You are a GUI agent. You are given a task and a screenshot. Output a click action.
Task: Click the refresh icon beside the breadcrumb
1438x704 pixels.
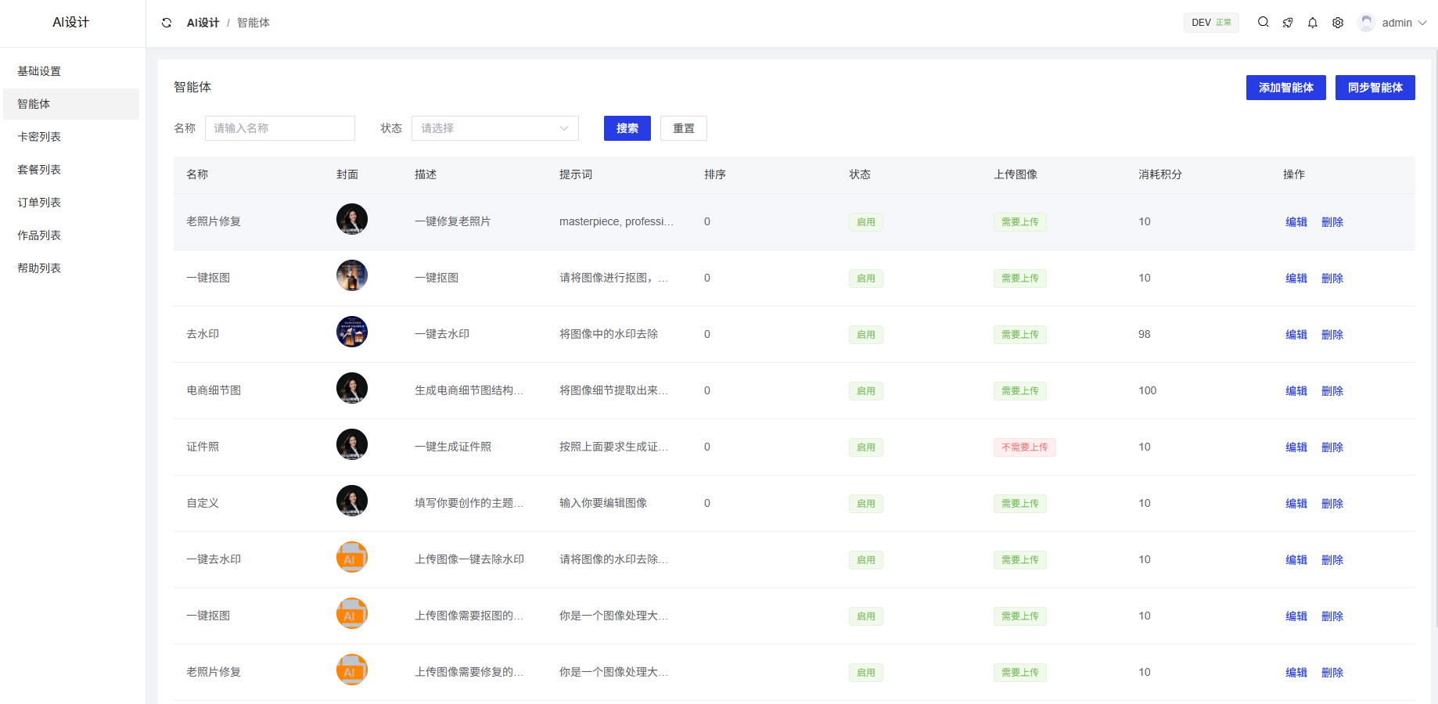tap(167, 23)
